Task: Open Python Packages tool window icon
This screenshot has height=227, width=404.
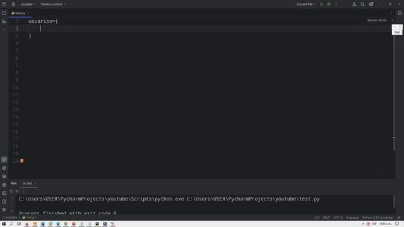Action: [x=4, y=168]
